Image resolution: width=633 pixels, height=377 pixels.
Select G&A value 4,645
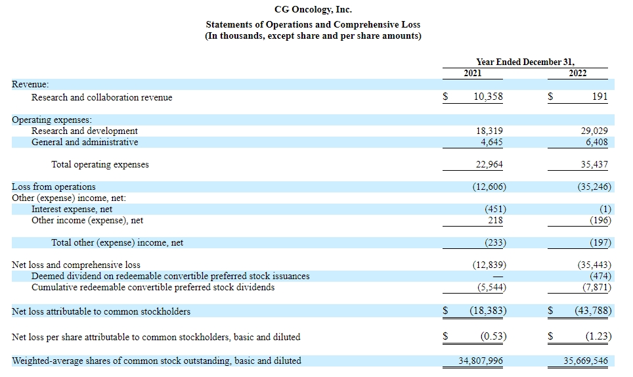pos(492,142)
